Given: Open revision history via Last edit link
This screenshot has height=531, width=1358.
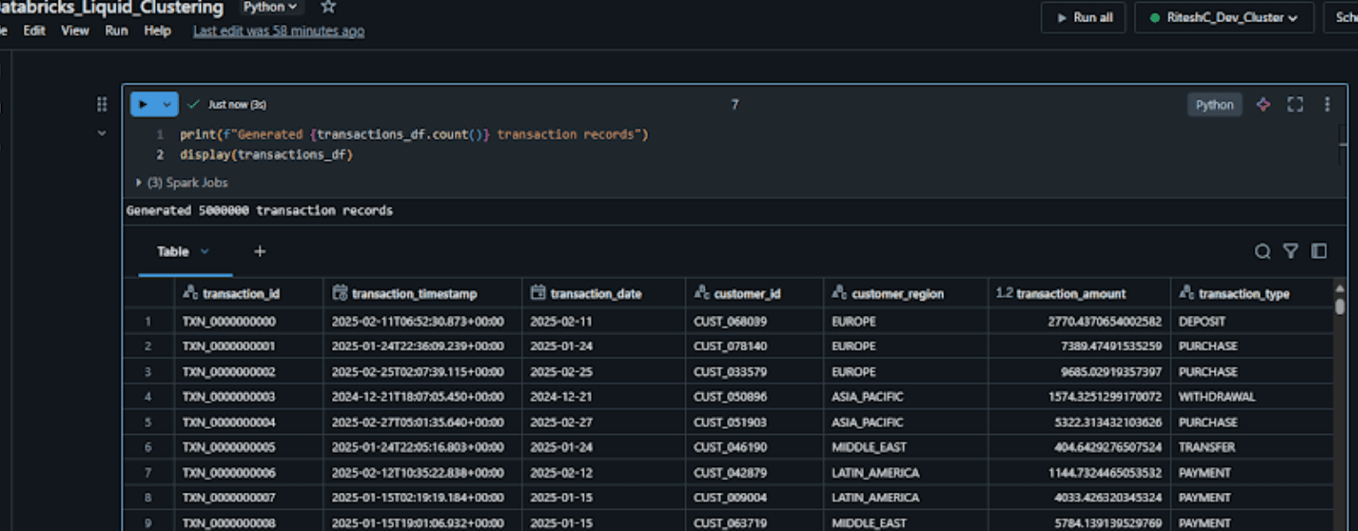Looking at the screenshot, I should click(x=279, y=30).
